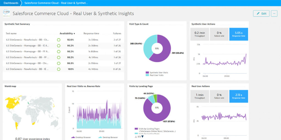The width and height of the screenshot is (281, 140).
Task: Select the 5.05 s Response time tile
Action: pyautogui.click(x=238, y=34)
